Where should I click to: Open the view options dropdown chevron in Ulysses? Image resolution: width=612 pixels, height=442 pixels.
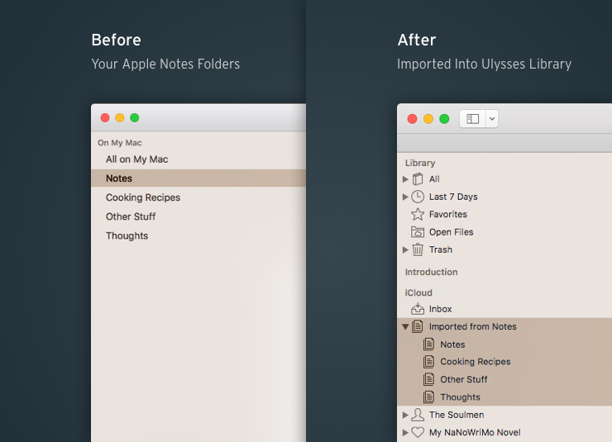coord(492,119)
